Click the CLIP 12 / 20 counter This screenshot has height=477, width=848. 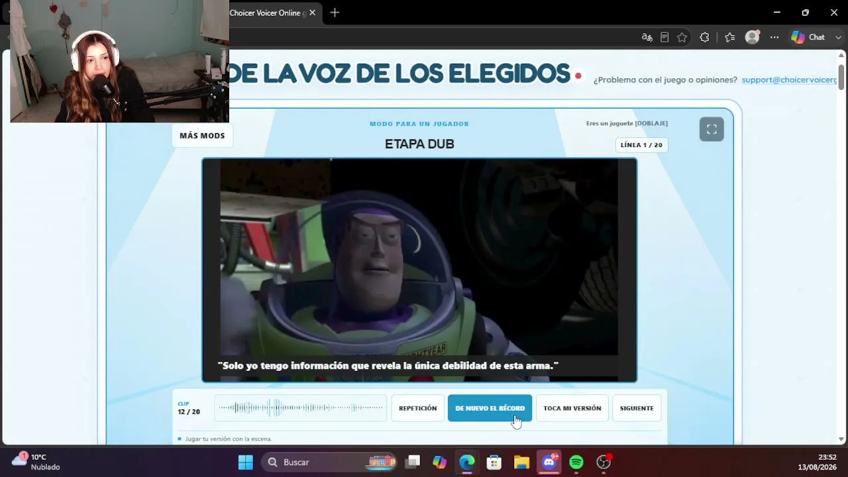click(x=189, y=408)
